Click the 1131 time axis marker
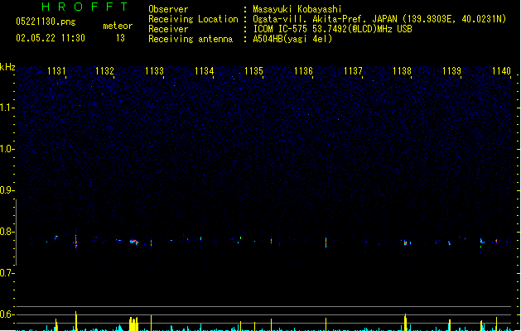 (x=56, y=71)
